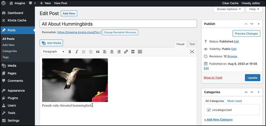Select the Most Used categories tab

(x=234, y=101)
